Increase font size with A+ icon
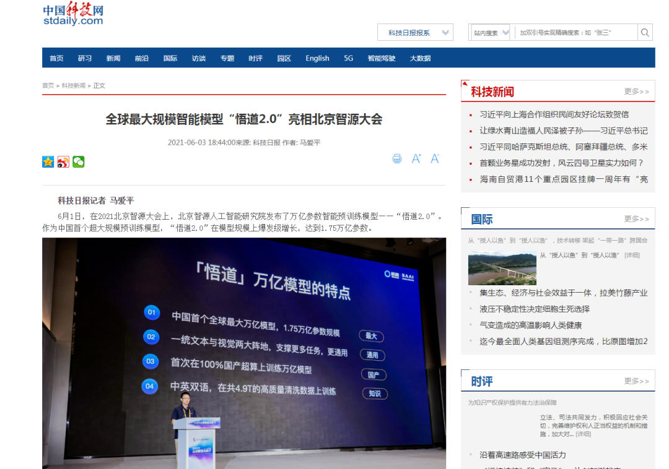 [416, 159]
